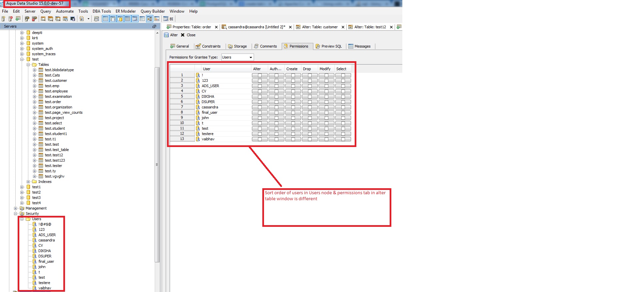Click the user icon beside ADS_USER in grid

[x=198, y=86]
